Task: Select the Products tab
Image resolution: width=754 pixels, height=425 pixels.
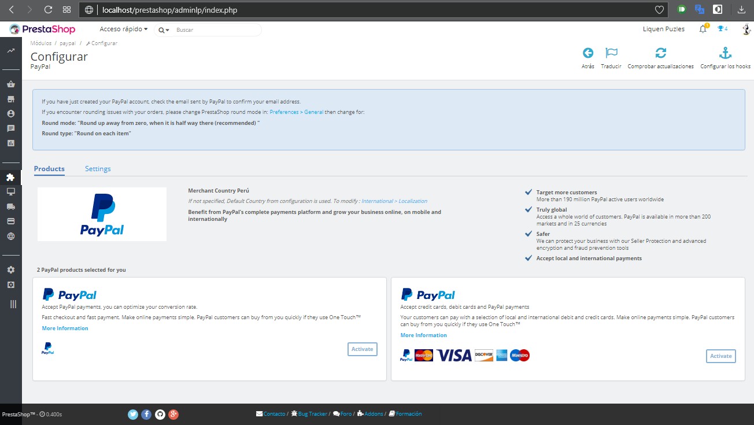Action: click(49, 169)
